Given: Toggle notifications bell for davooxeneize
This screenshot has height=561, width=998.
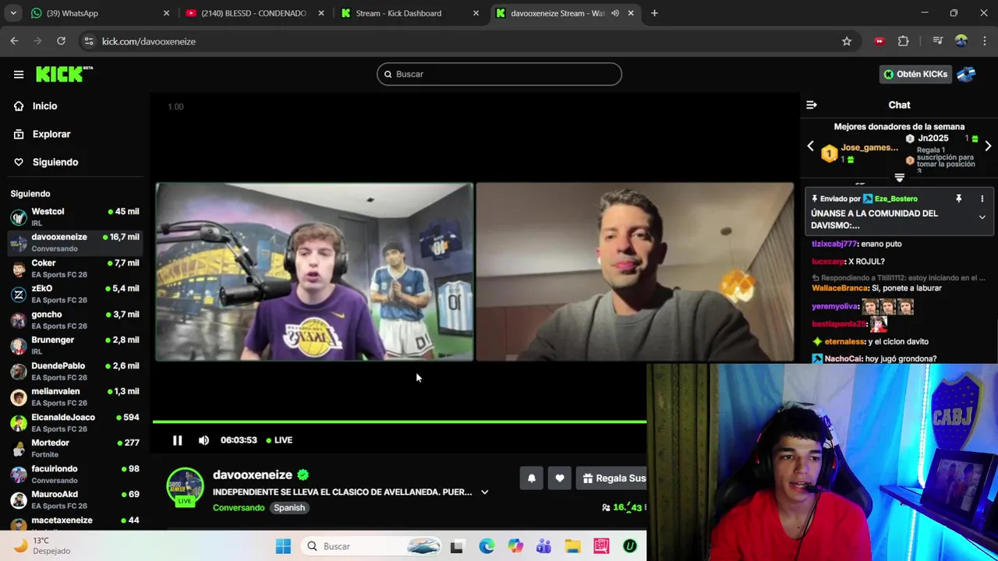Looking at the screenshot, I should point(532,478).
